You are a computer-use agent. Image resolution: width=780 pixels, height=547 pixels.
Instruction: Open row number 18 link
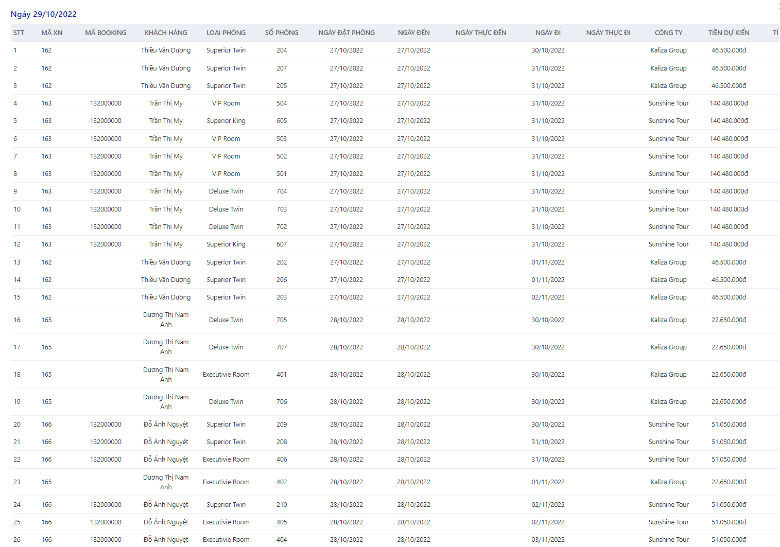point(17,375)
